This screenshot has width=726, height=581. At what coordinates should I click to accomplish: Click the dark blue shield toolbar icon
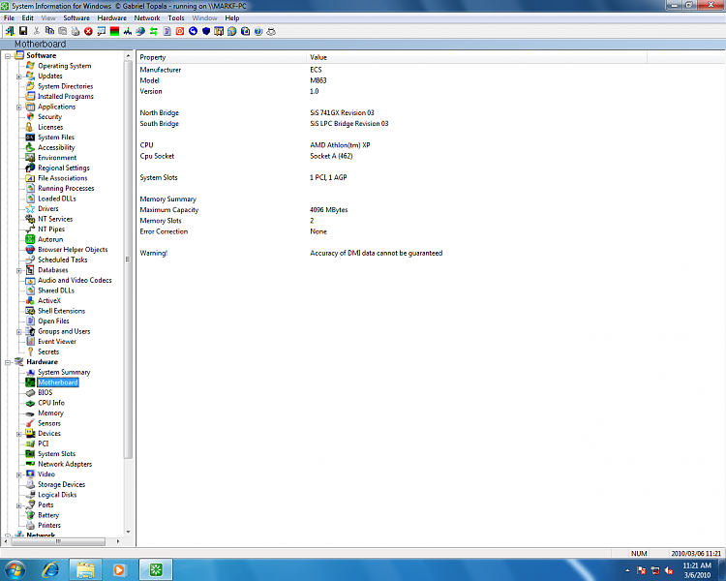coord(206,31)
